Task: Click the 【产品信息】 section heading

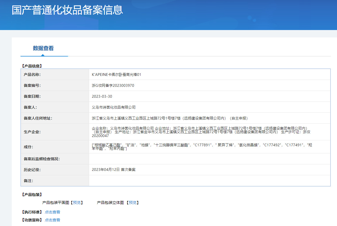Action: pyautogui.click(x=32, y=66)
